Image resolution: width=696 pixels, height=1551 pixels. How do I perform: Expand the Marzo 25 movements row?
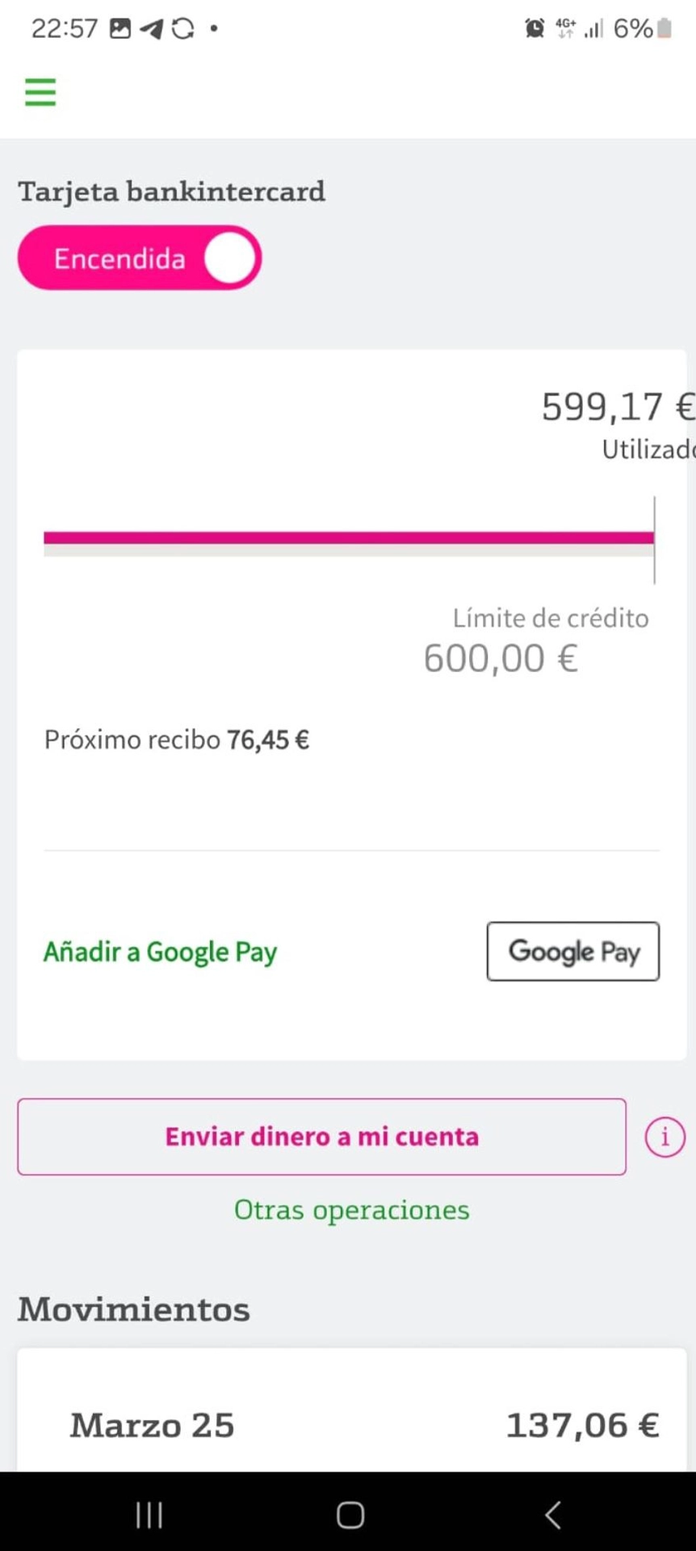click(x=351, y=1425)
